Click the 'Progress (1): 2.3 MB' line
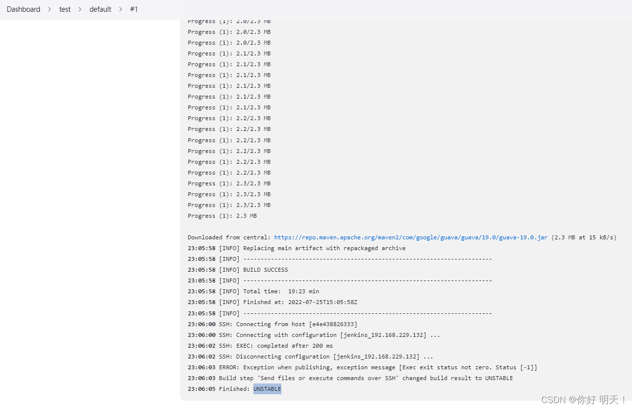The height and width of the screenshot is (409, 632). [x=222, y=216]
